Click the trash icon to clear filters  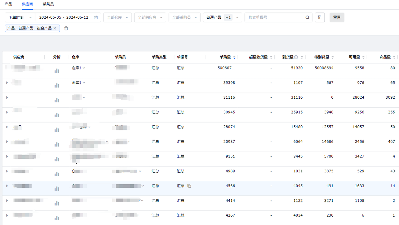coord(66,28)
